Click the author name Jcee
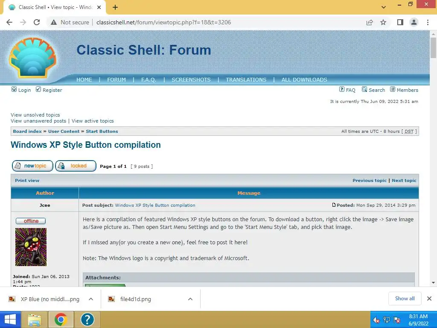Viewport: 437px width, 328px height. tap(44, 205)
